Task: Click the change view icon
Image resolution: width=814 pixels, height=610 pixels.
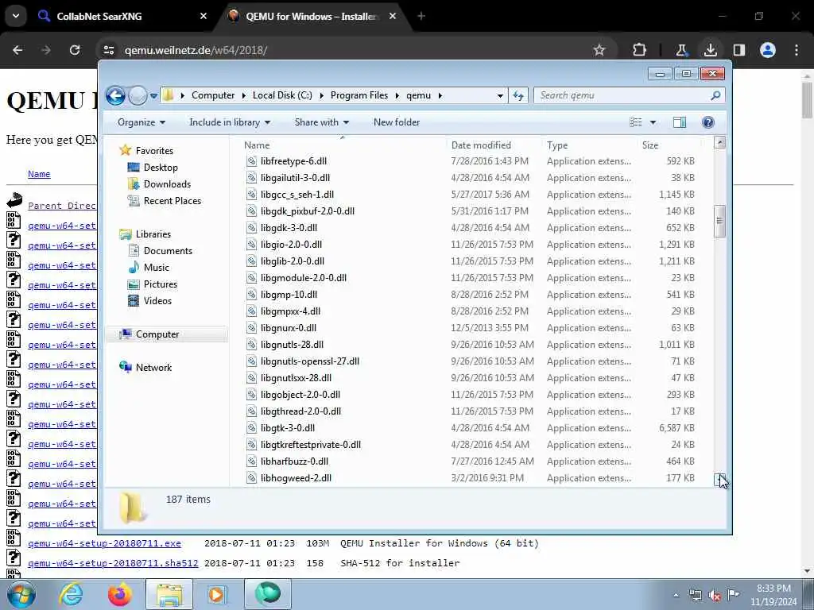Action: click(x=636, y=122)
